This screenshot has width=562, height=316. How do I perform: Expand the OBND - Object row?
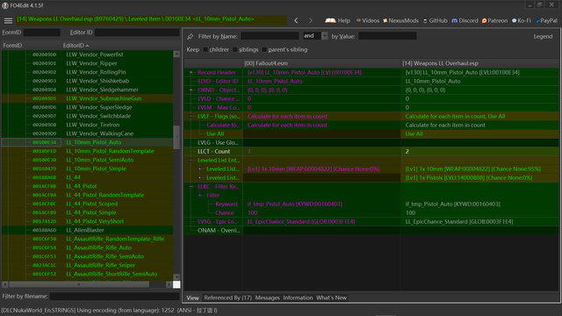191,90
